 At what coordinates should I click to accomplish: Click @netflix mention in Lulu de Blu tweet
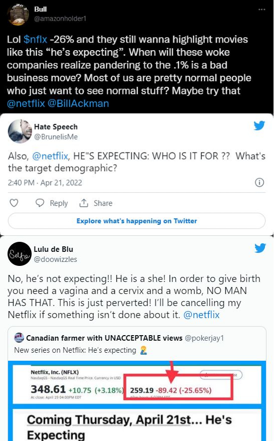(201, 315)
